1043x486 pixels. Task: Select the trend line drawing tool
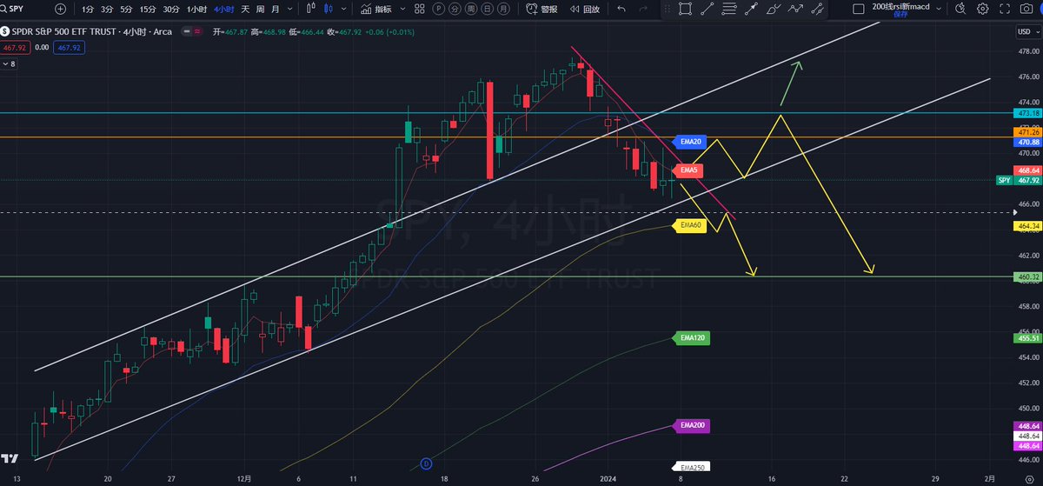click(707, 9)
